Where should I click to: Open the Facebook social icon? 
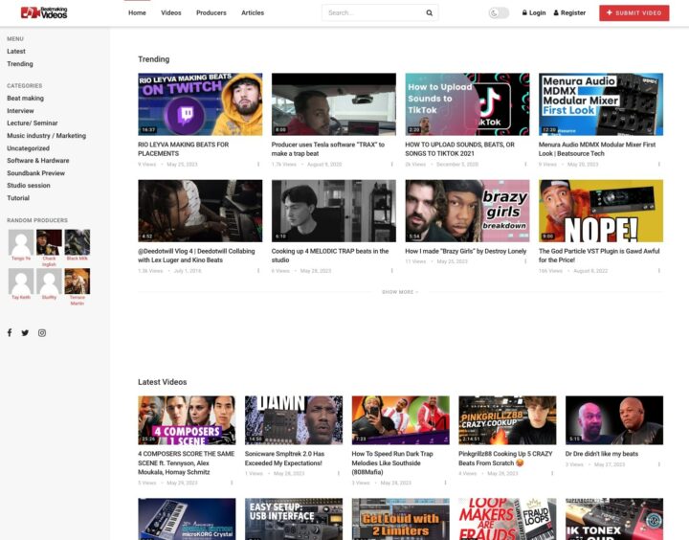point(10,332)
